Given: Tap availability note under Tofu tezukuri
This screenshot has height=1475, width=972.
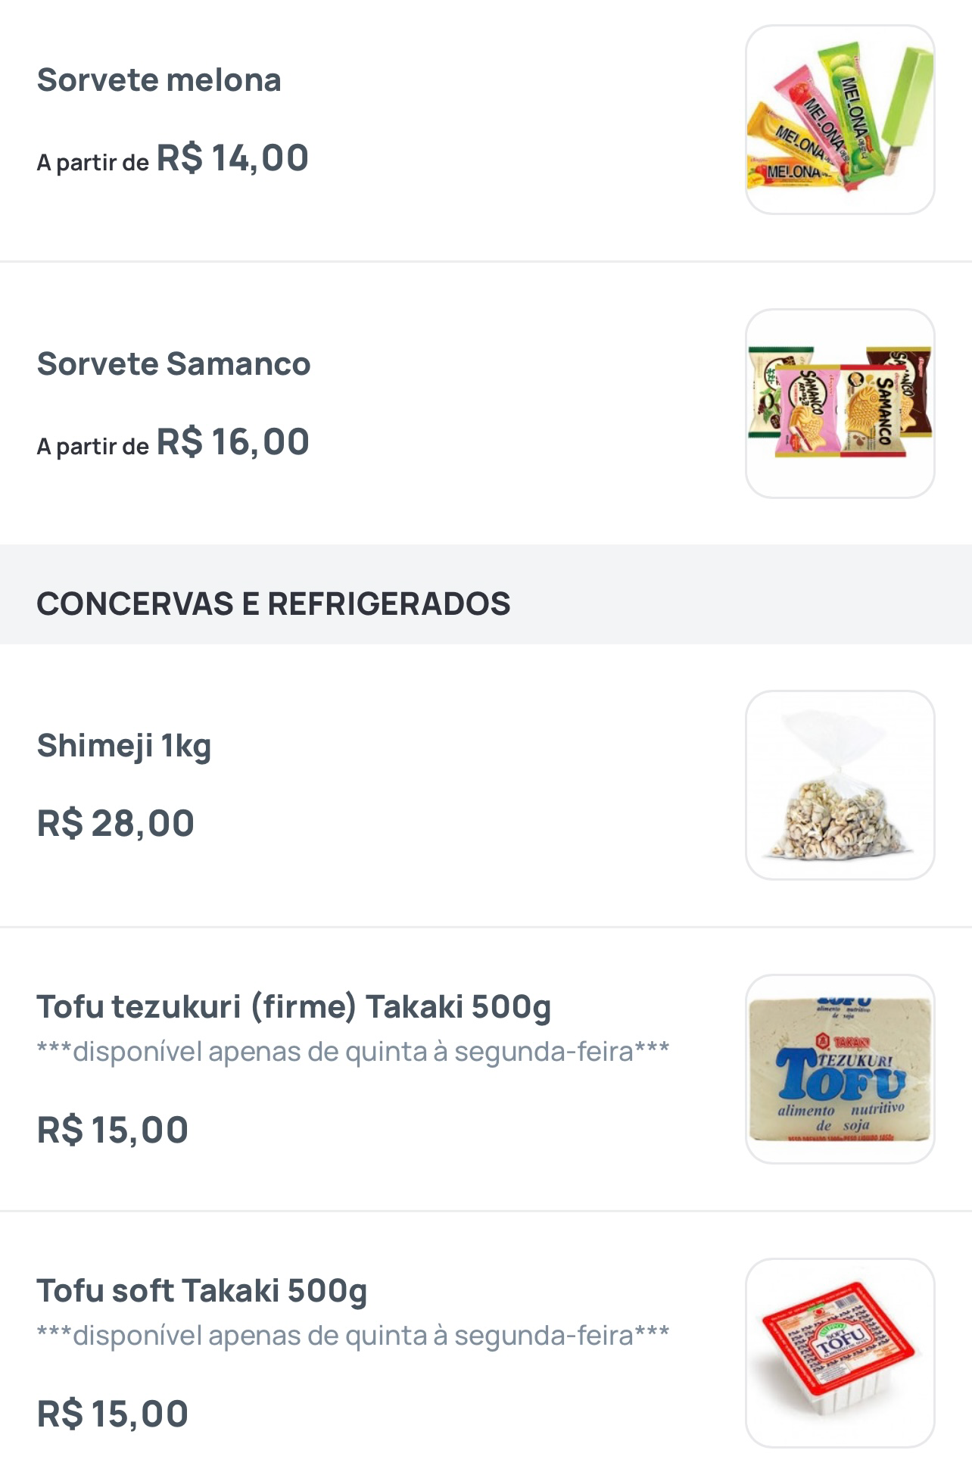Looking at the screenshot, I should point(353,1051).
